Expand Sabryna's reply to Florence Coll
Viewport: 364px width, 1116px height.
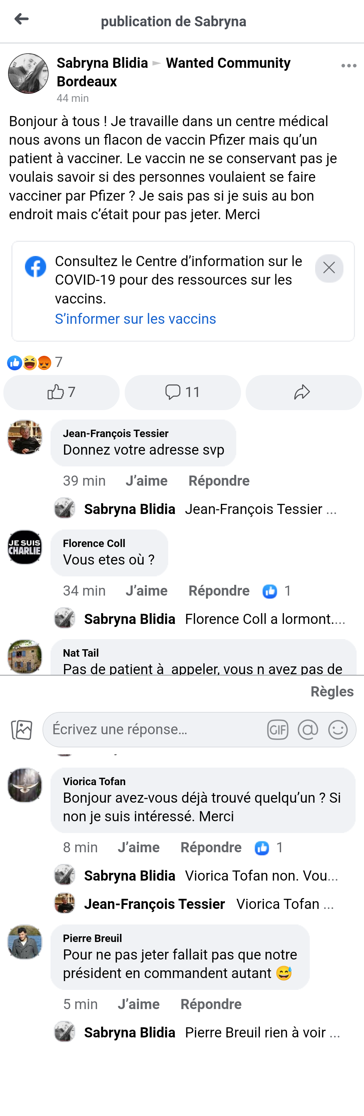click(x=264, y=619)
